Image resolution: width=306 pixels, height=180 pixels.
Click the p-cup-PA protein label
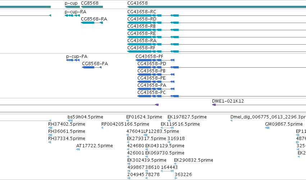pos(77,57)
